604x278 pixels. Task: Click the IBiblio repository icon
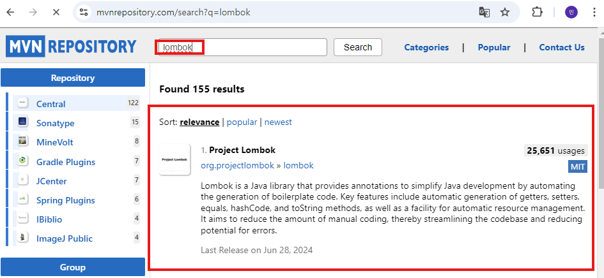click(22, 218)
